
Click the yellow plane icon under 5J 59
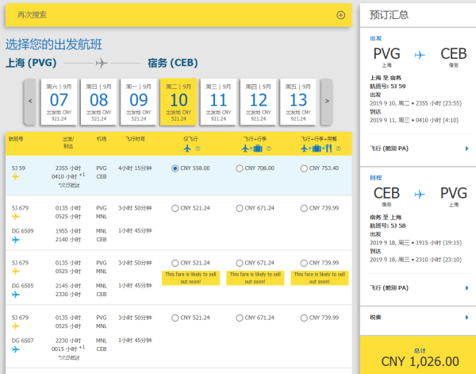pos(15,177)
